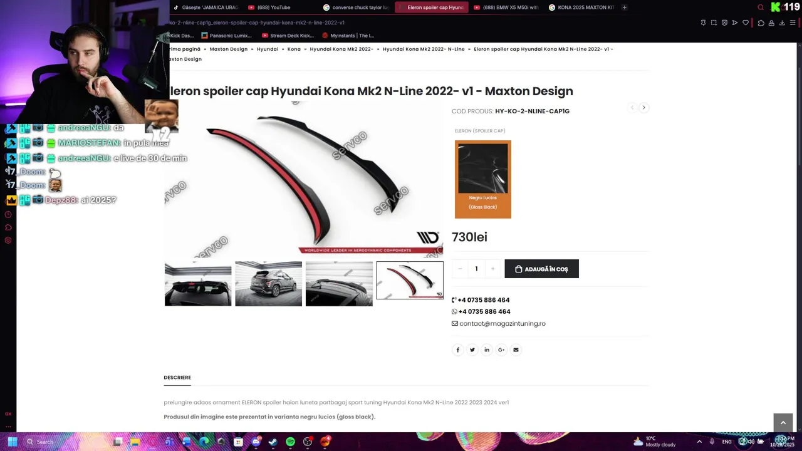Select fourth thumbnail of red spoiler part
This screenshot has width=802, height=451.
pyautogui.click(x=410, y=280)
